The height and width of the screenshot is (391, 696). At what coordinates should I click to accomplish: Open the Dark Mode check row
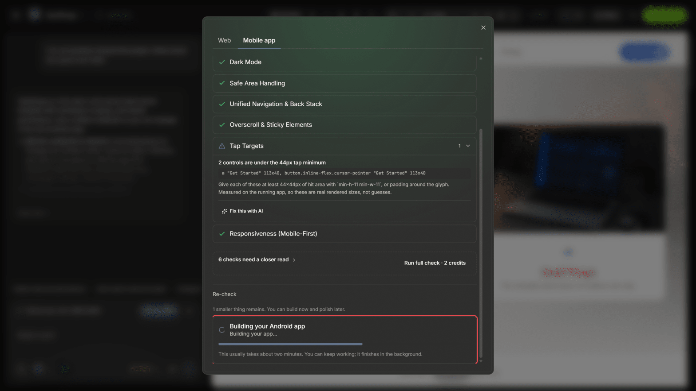344,62
